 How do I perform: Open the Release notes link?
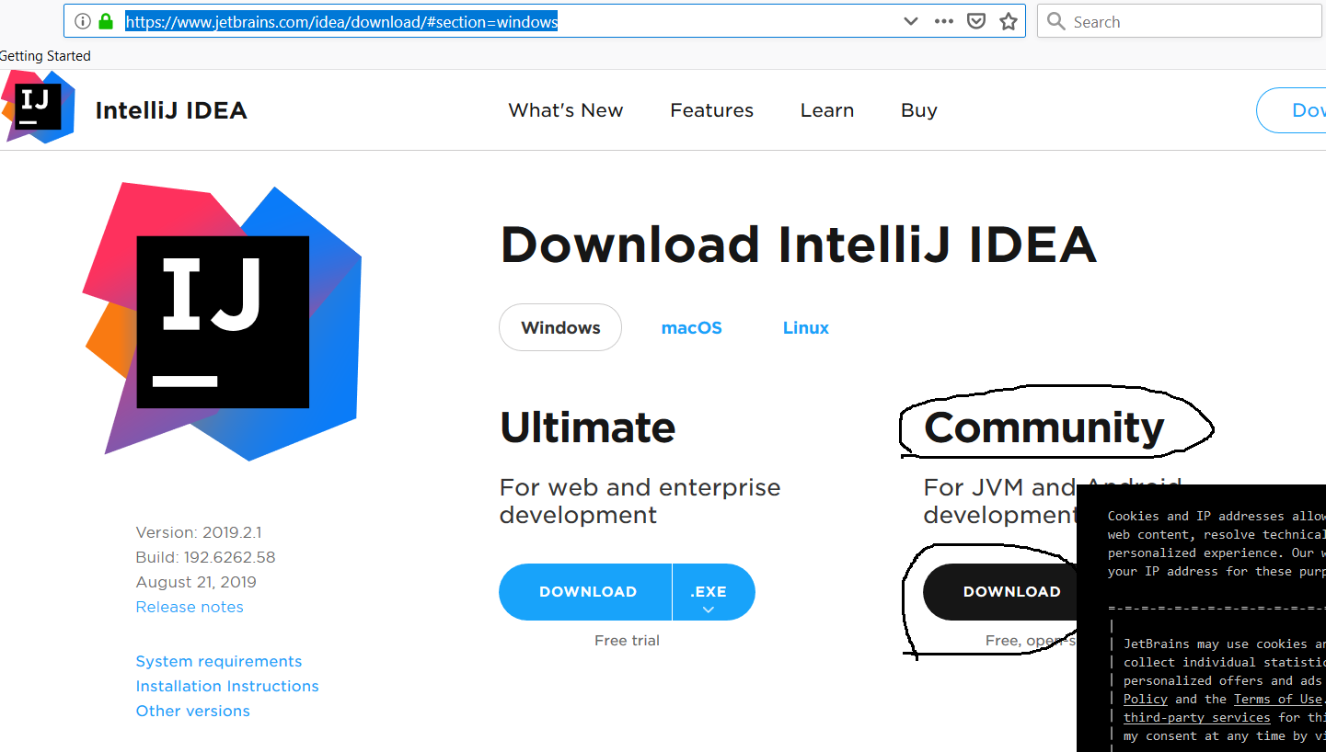tap(190, 607)
